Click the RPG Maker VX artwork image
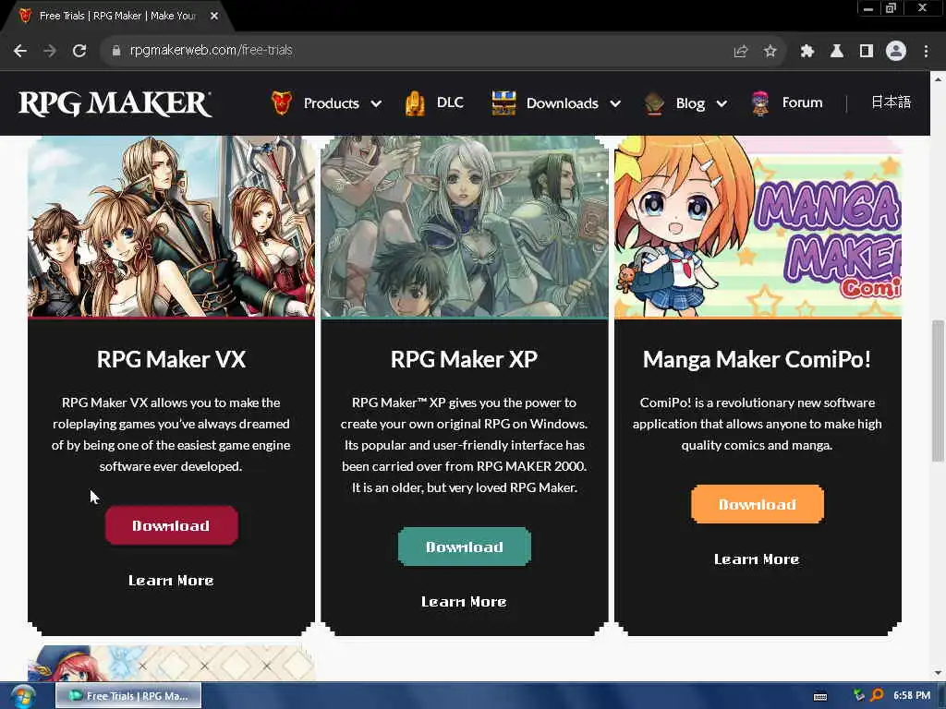This screenshot has height=709, width=946. tap(171, 226)
